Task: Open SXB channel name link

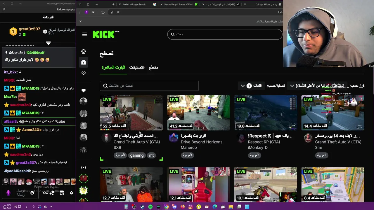Action: click(117, 148)
